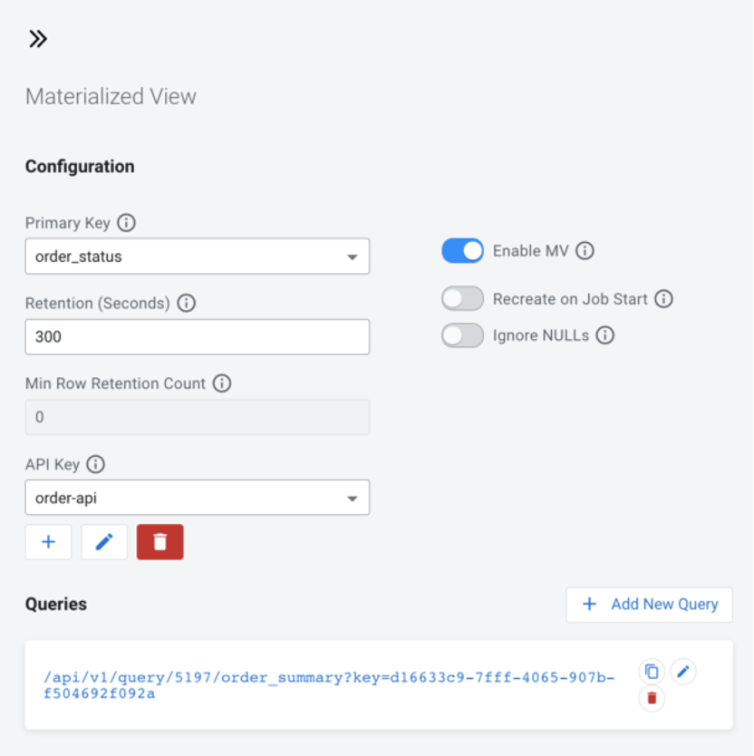Delete the order_summary query
This screenshot has height=756, width=754.
click(x=652, y=698)
